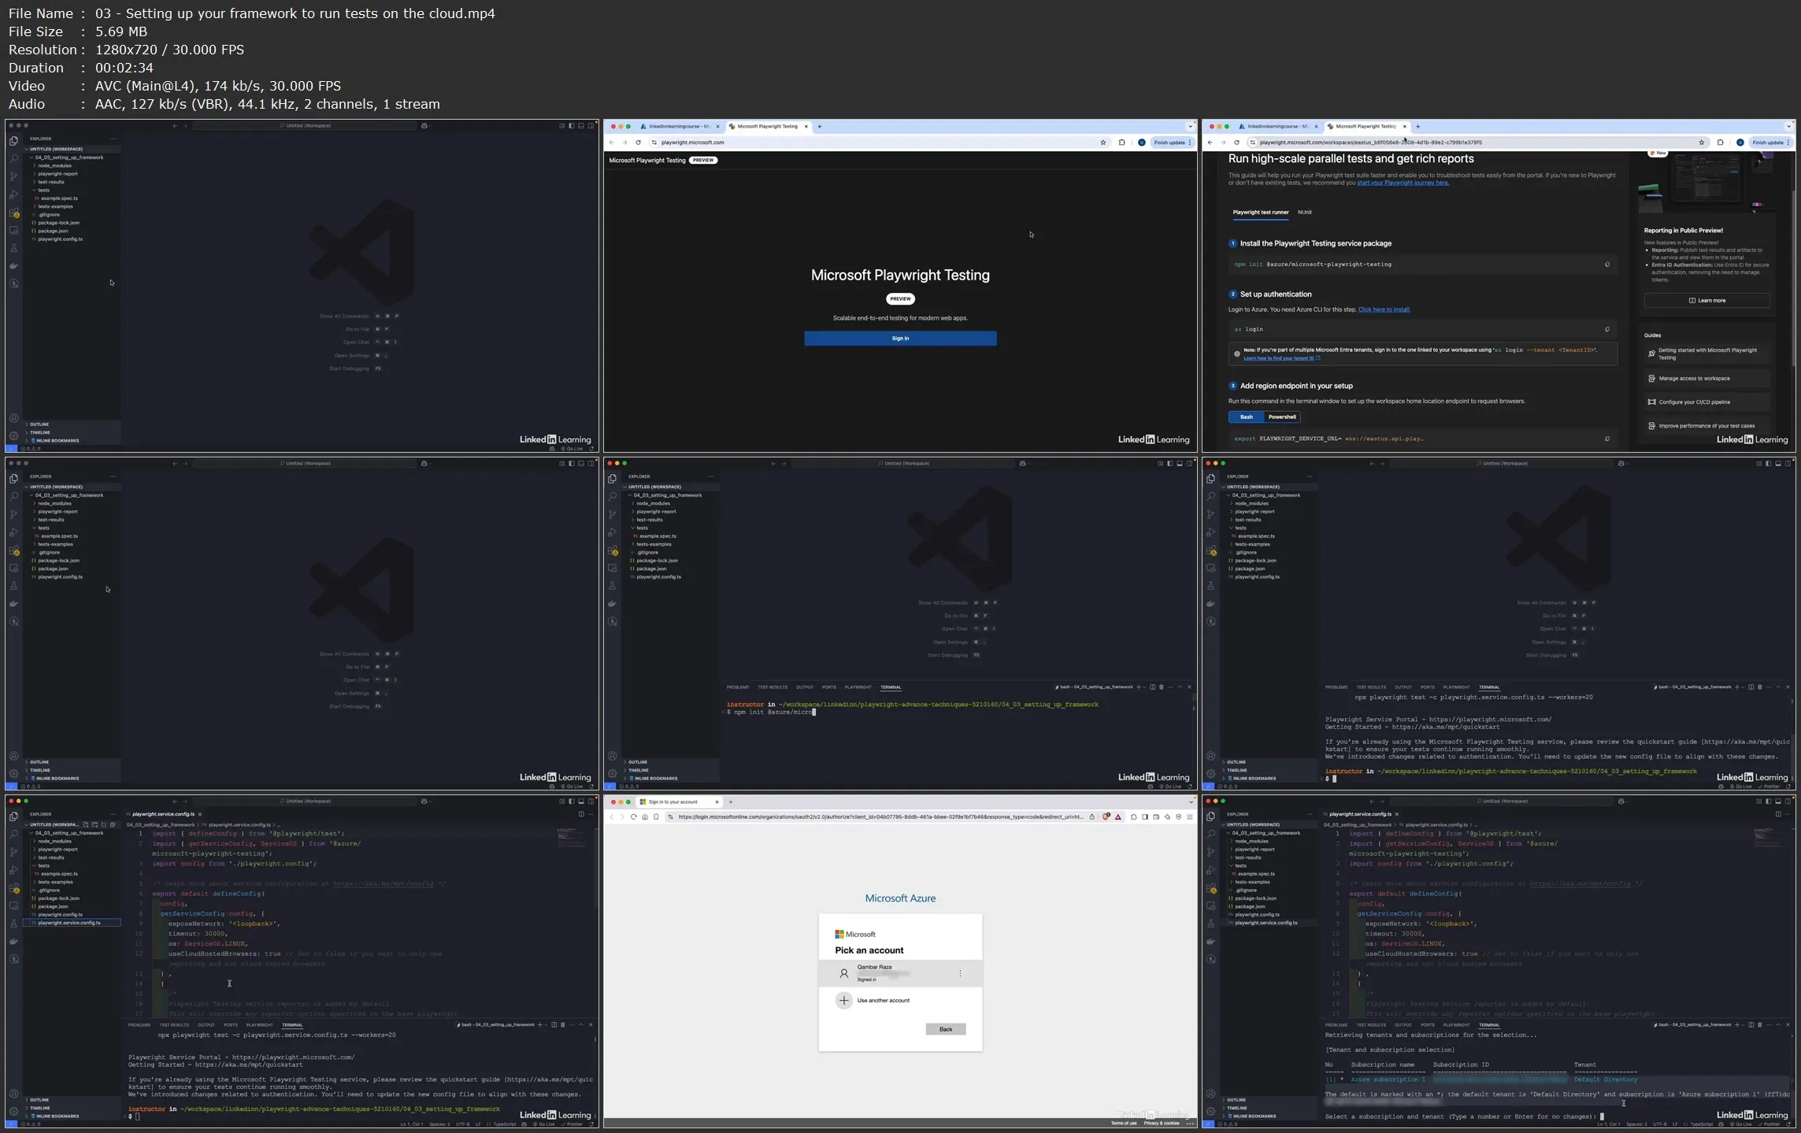Copy the export PLAYWRIGHT_SERVICE_URL command

(x=1606, y=439)
